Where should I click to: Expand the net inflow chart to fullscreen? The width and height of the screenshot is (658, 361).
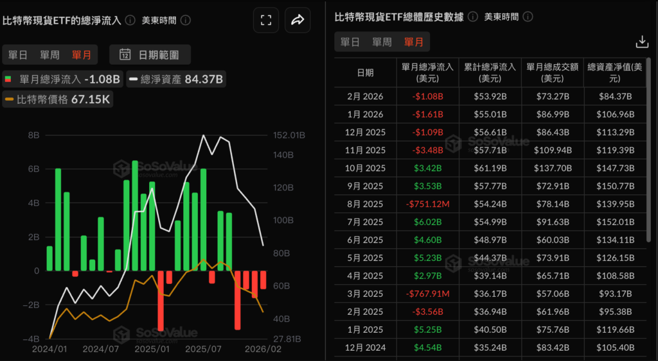click(x=266, y=21)
